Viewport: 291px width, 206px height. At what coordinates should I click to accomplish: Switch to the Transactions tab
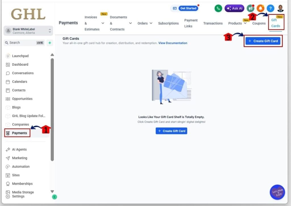tap(213, 23)
